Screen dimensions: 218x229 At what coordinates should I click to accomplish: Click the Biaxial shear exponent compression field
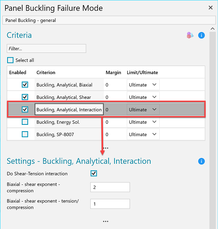pos(110,187)
